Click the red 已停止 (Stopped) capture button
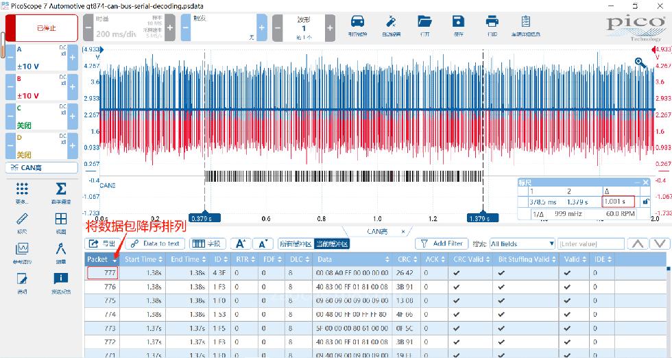This screenshot has height=358, width=672. click(42, 28)
